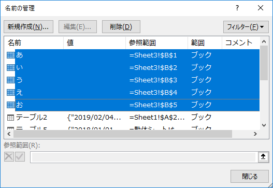Click the =Sheet3!$B$3 reference cell
This screenshot has width=273, height=188.
[x=153, y=80]
